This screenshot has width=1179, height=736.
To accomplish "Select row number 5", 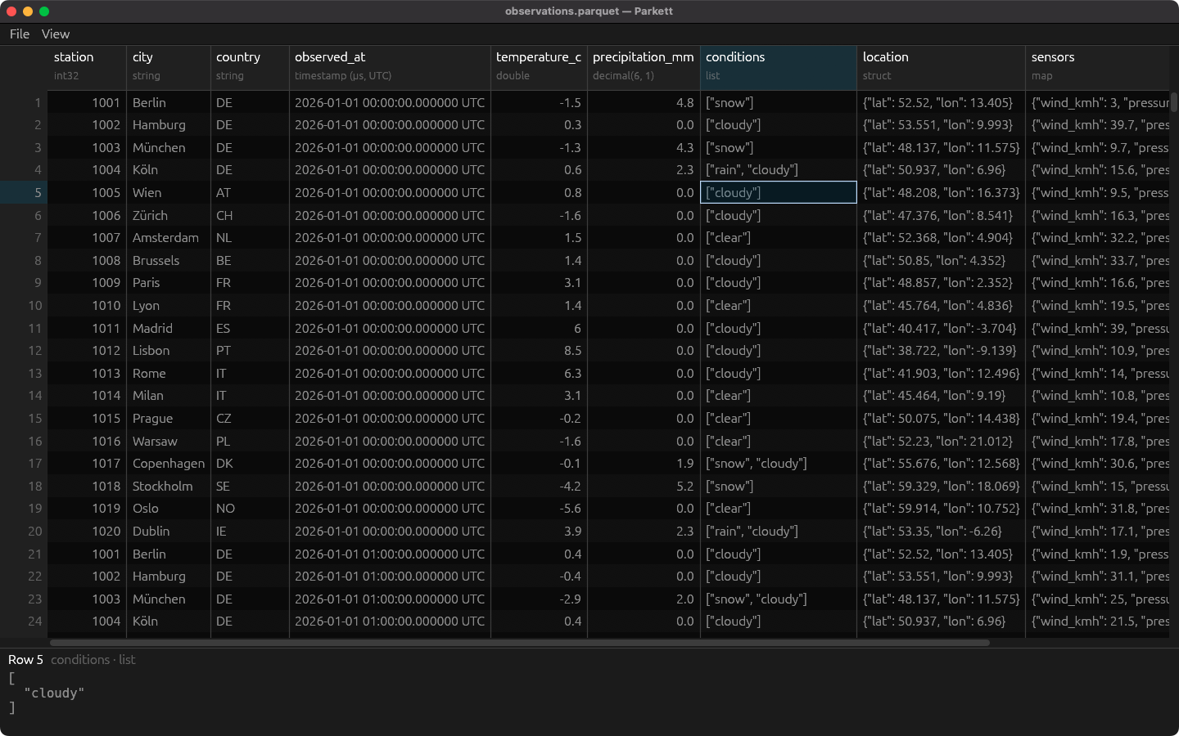I will 24,193.
